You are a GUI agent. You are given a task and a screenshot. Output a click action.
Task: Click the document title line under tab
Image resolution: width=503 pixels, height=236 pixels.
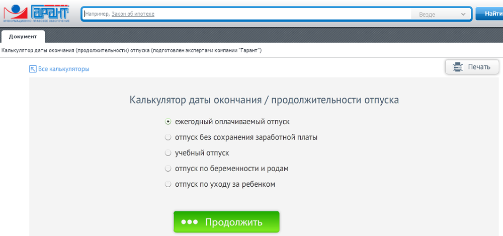131,50
